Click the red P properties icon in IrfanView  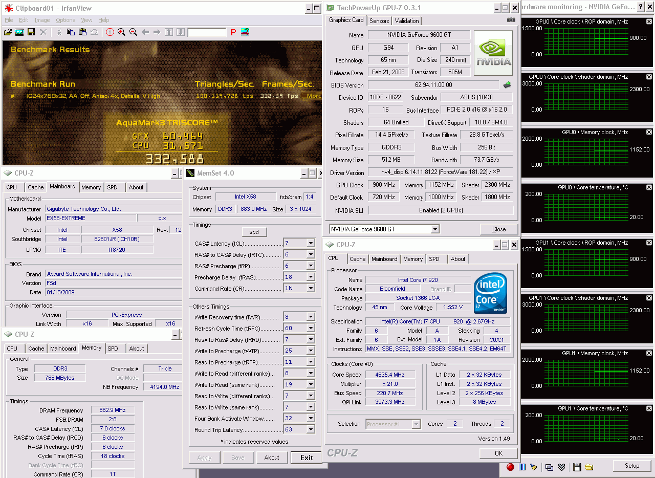coord(233,32)
